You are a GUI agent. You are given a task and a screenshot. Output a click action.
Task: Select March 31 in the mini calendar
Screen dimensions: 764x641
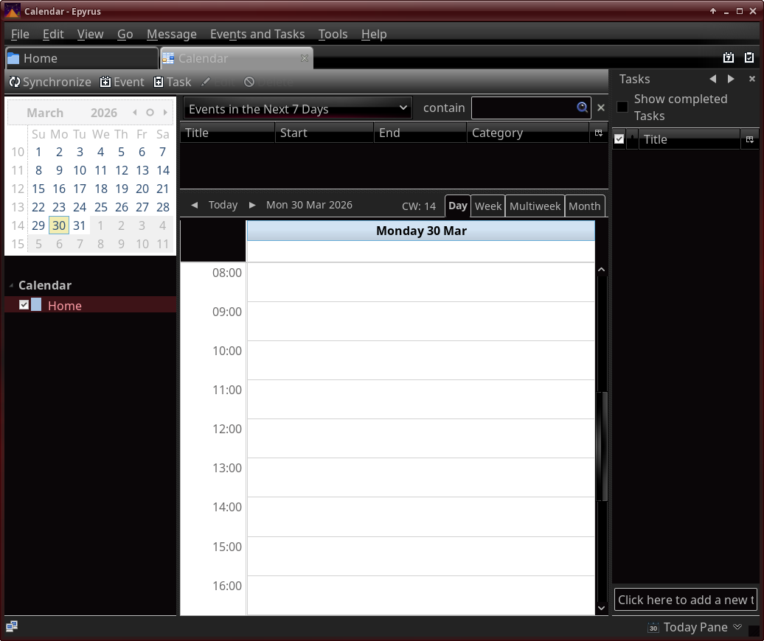80,225
